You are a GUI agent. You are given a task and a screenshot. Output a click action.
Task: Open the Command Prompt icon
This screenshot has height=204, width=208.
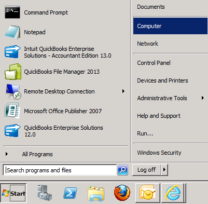12,12
